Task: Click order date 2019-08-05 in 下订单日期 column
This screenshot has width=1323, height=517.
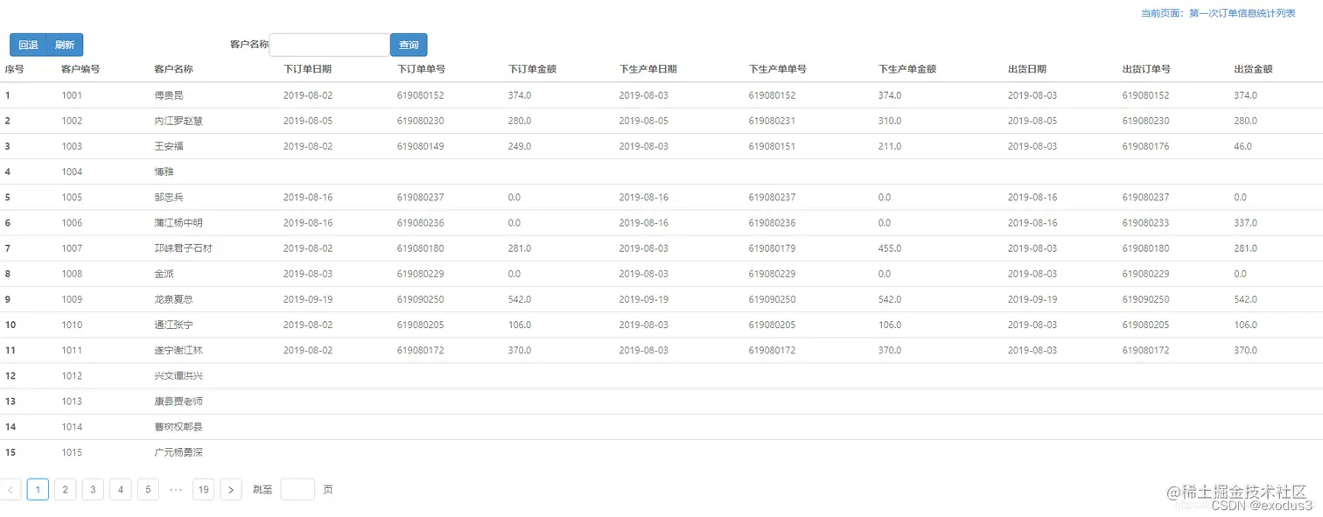Action: click(308, 121)
